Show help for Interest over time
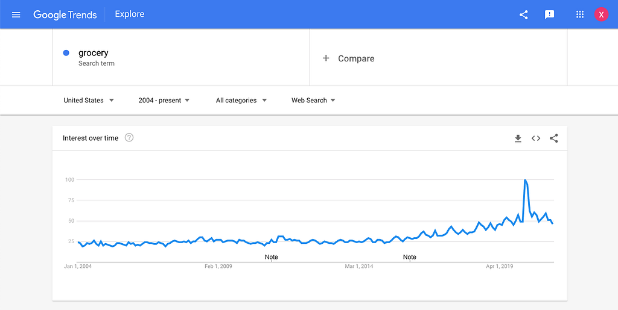The image size is (618, 310). tap(129, 138)
